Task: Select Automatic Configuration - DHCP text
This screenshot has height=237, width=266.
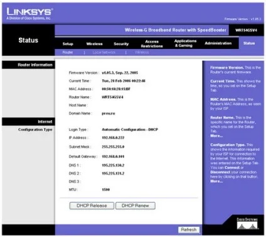Action: 130,130
